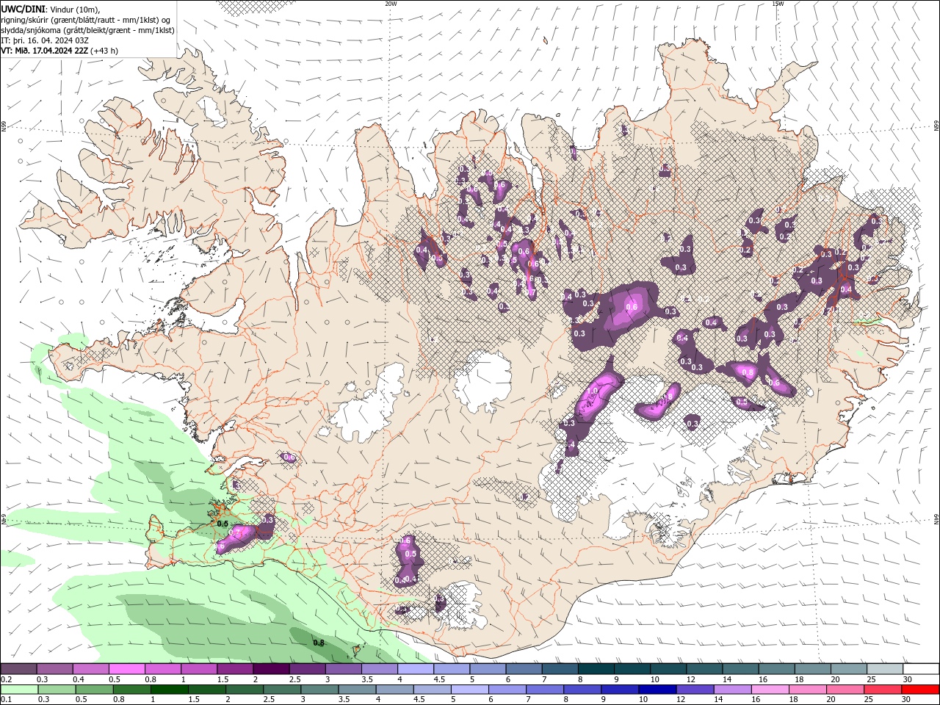Click the "0.2" label starting the snow scale

[6, 679]
